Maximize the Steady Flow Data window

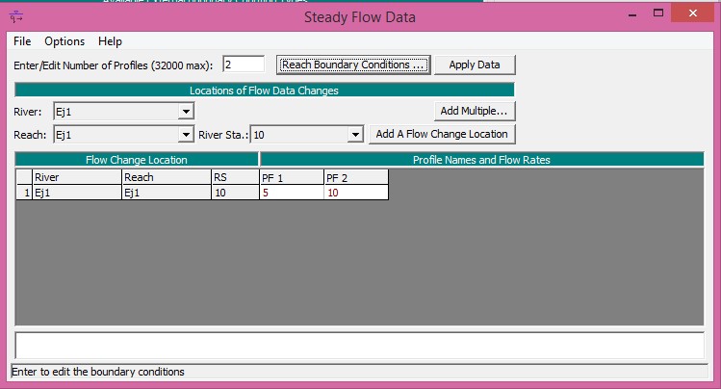658,13
